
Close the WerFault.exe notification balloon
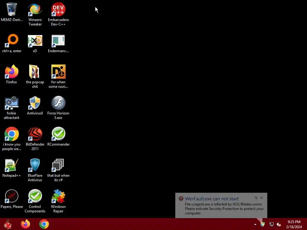[261, 198]
